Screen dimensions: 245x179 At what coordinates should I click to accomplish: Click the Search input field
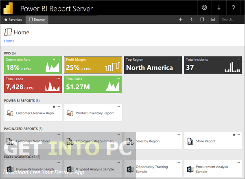pos(232,20)
